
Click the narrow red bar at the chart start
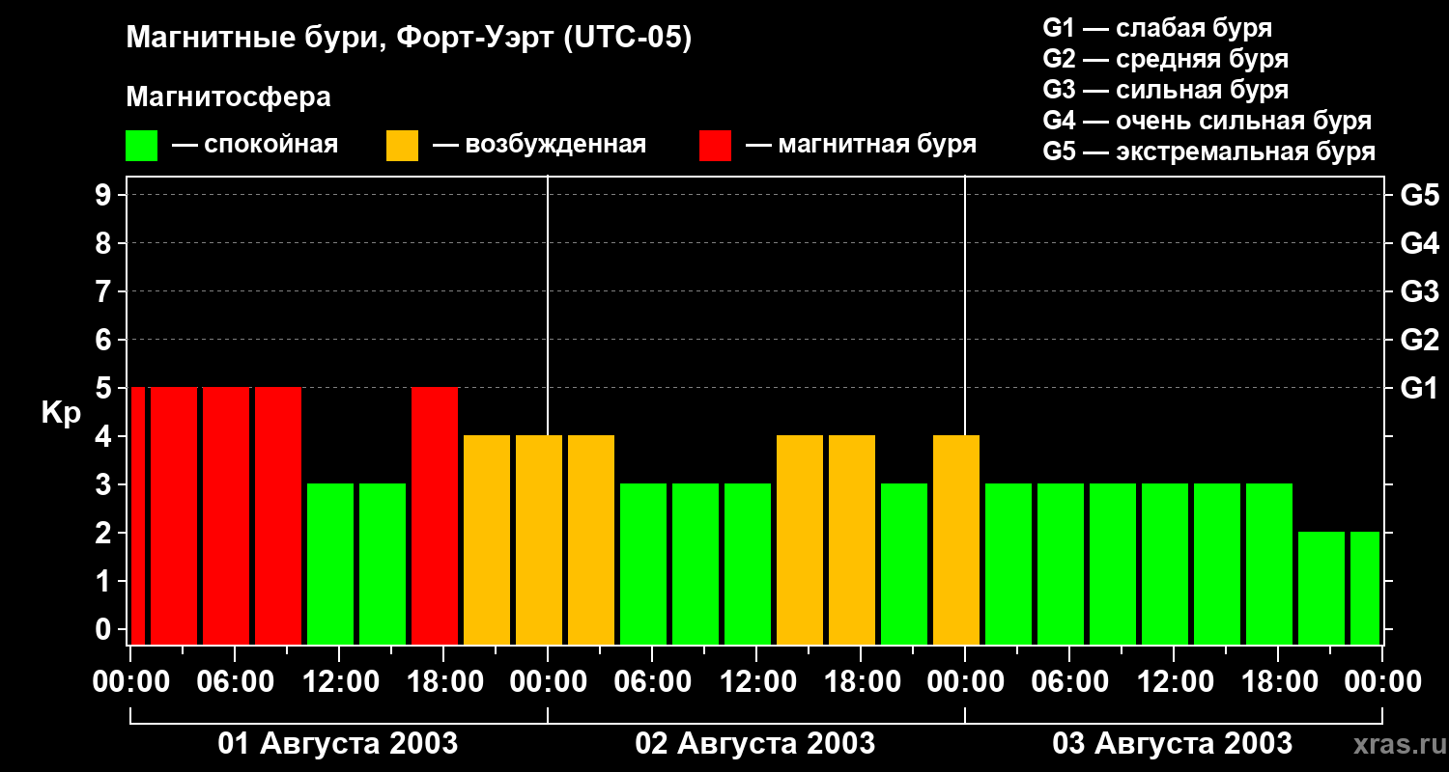[138, 515]
